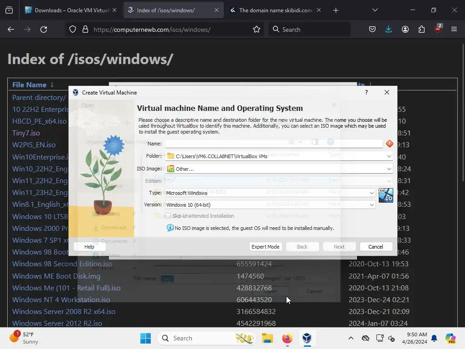This screenshot has height=349, width=465.
Task: Click the Windows taskbar Search box
Action: [x=207, y=338]
